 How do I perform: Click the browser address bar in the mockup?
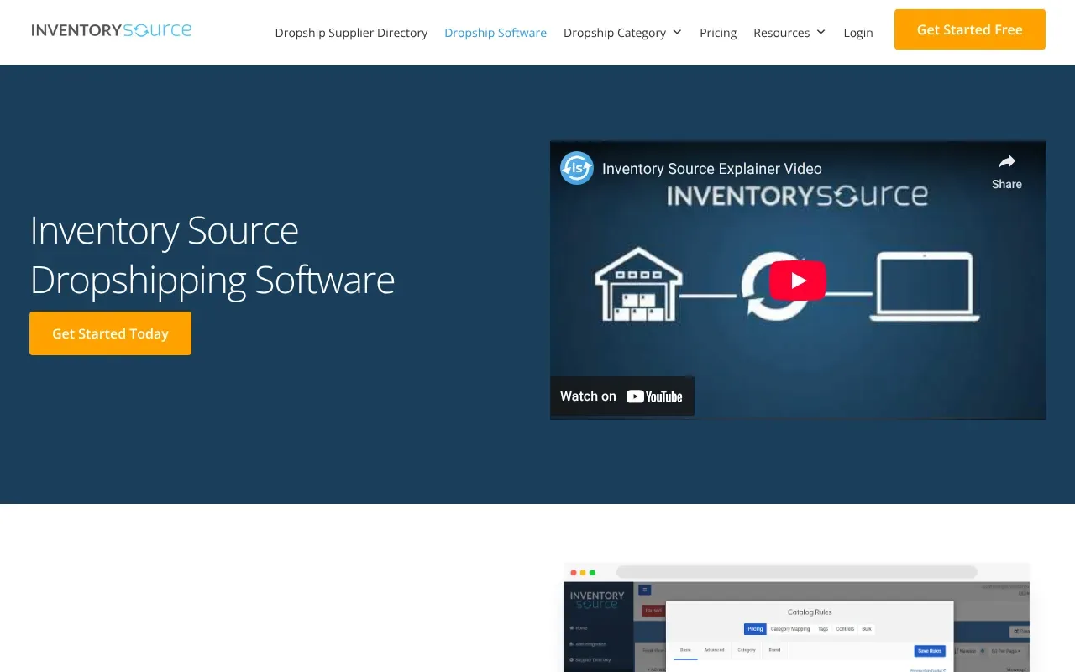coord(798,571)
